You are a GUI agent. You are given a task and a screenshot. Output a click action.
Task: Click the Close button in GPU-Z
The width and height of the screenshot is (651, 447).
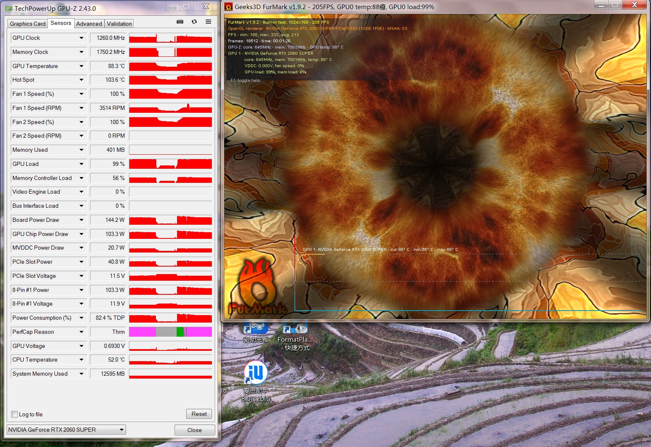click(x=194, y=430)
